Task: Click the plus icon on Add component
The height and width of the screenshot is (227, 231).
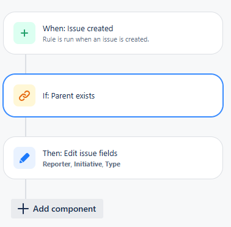Action: (23, 209)
